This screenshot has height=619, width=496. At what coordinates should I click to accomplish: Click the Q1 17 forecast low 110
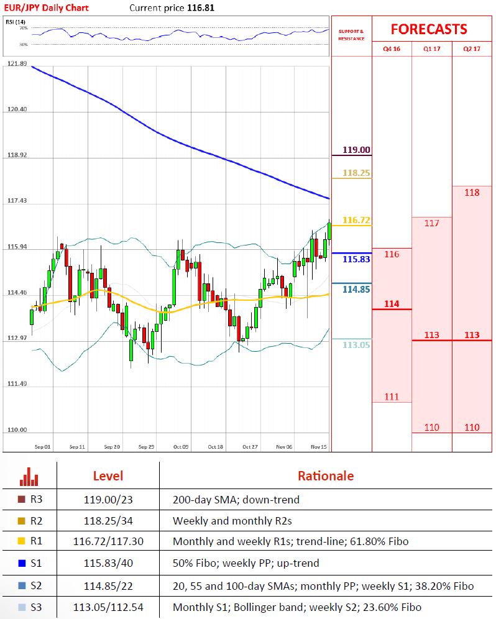431,427
